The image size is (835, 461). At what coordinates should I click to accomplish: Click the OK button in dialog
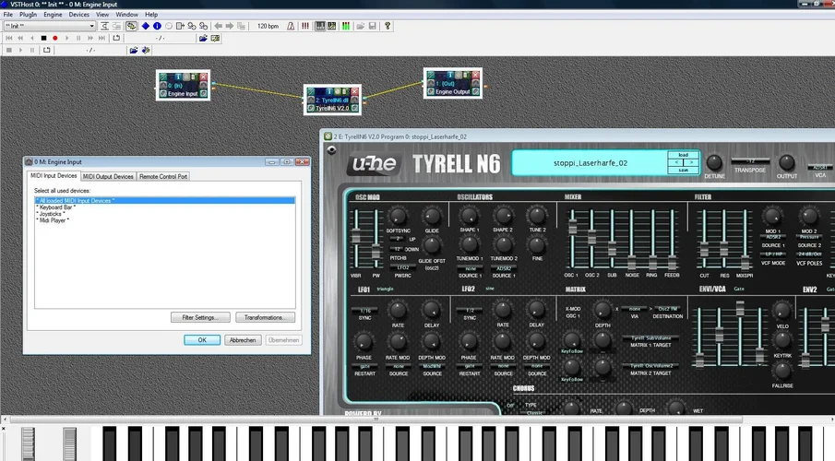[x=202, y=340]
